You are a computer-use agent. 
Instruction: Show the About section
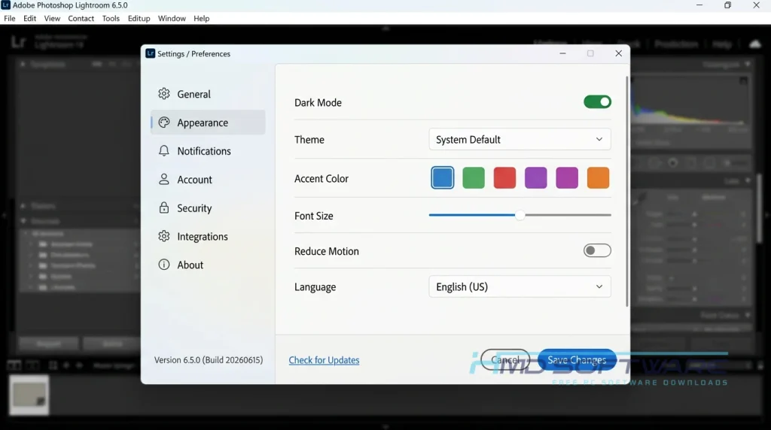click(208, 265)
